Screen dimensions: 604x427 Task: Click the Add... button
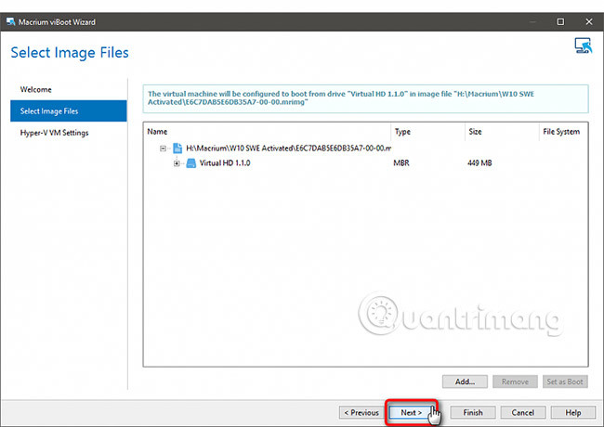tap(465, 382)
